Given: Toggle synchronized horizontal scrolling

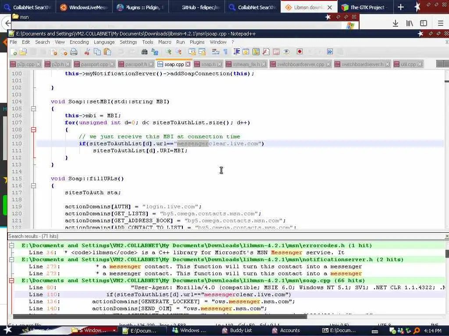Looking at the screenshot, I should [x=202, y=52].
